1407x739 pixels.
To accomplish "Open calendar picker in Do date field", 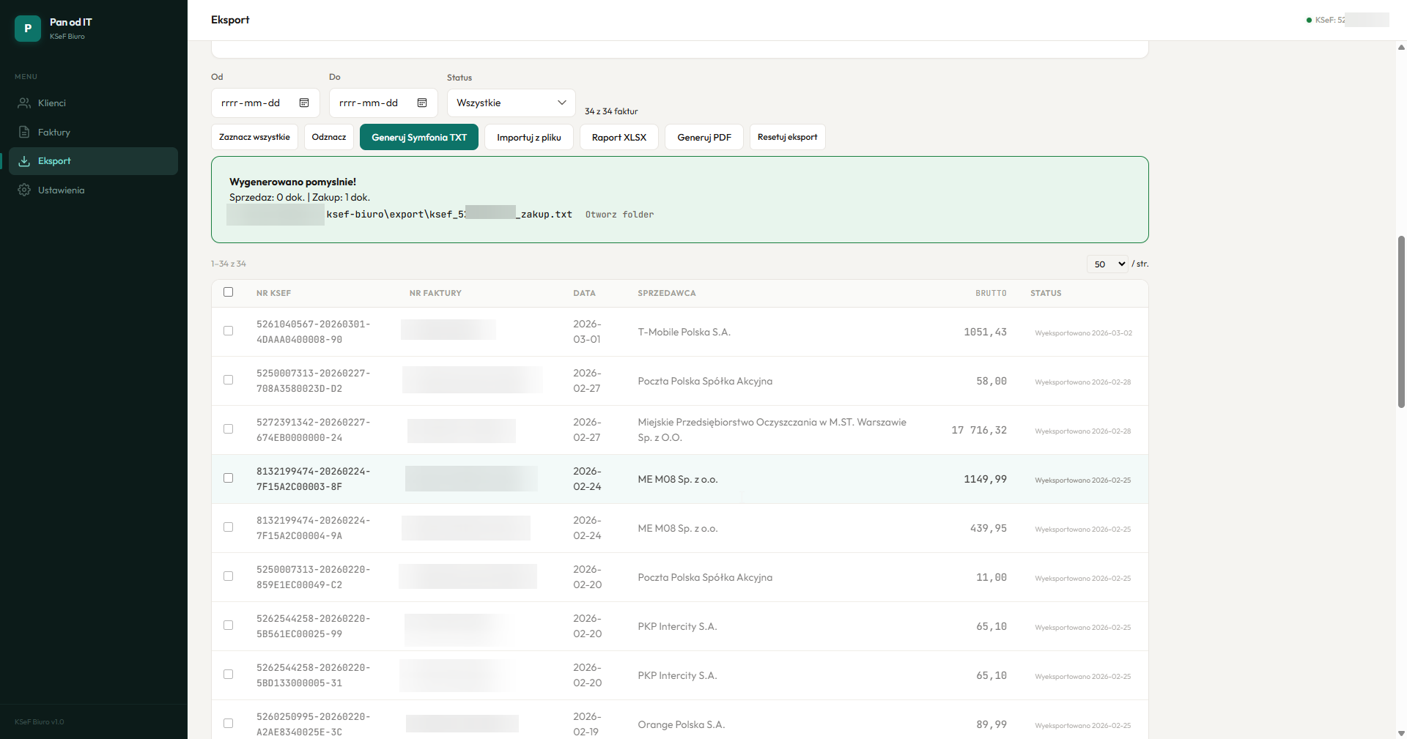I will 422,103.
